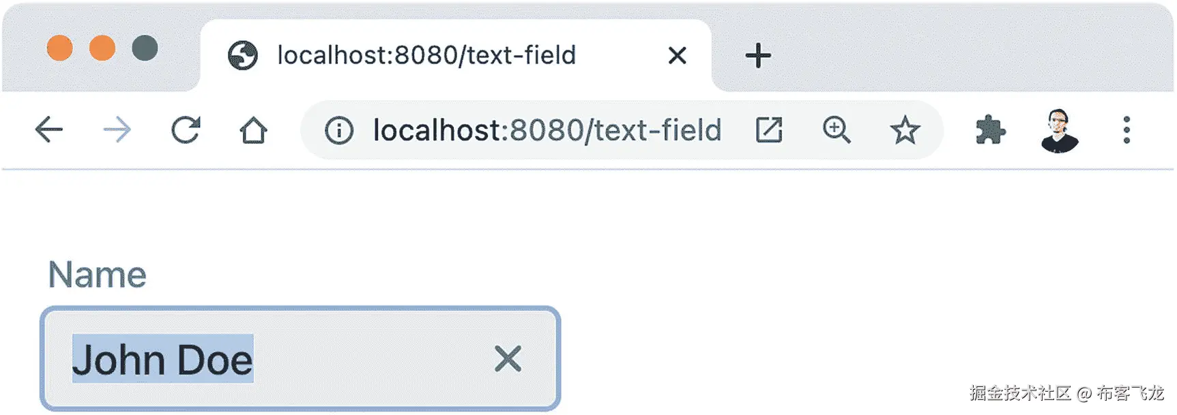Go back to the previous page

(x=49, y=129)
